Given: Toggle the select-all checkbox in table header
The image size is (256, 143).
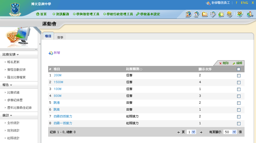Looking at the screenshot, I should [x=238, y=69].
